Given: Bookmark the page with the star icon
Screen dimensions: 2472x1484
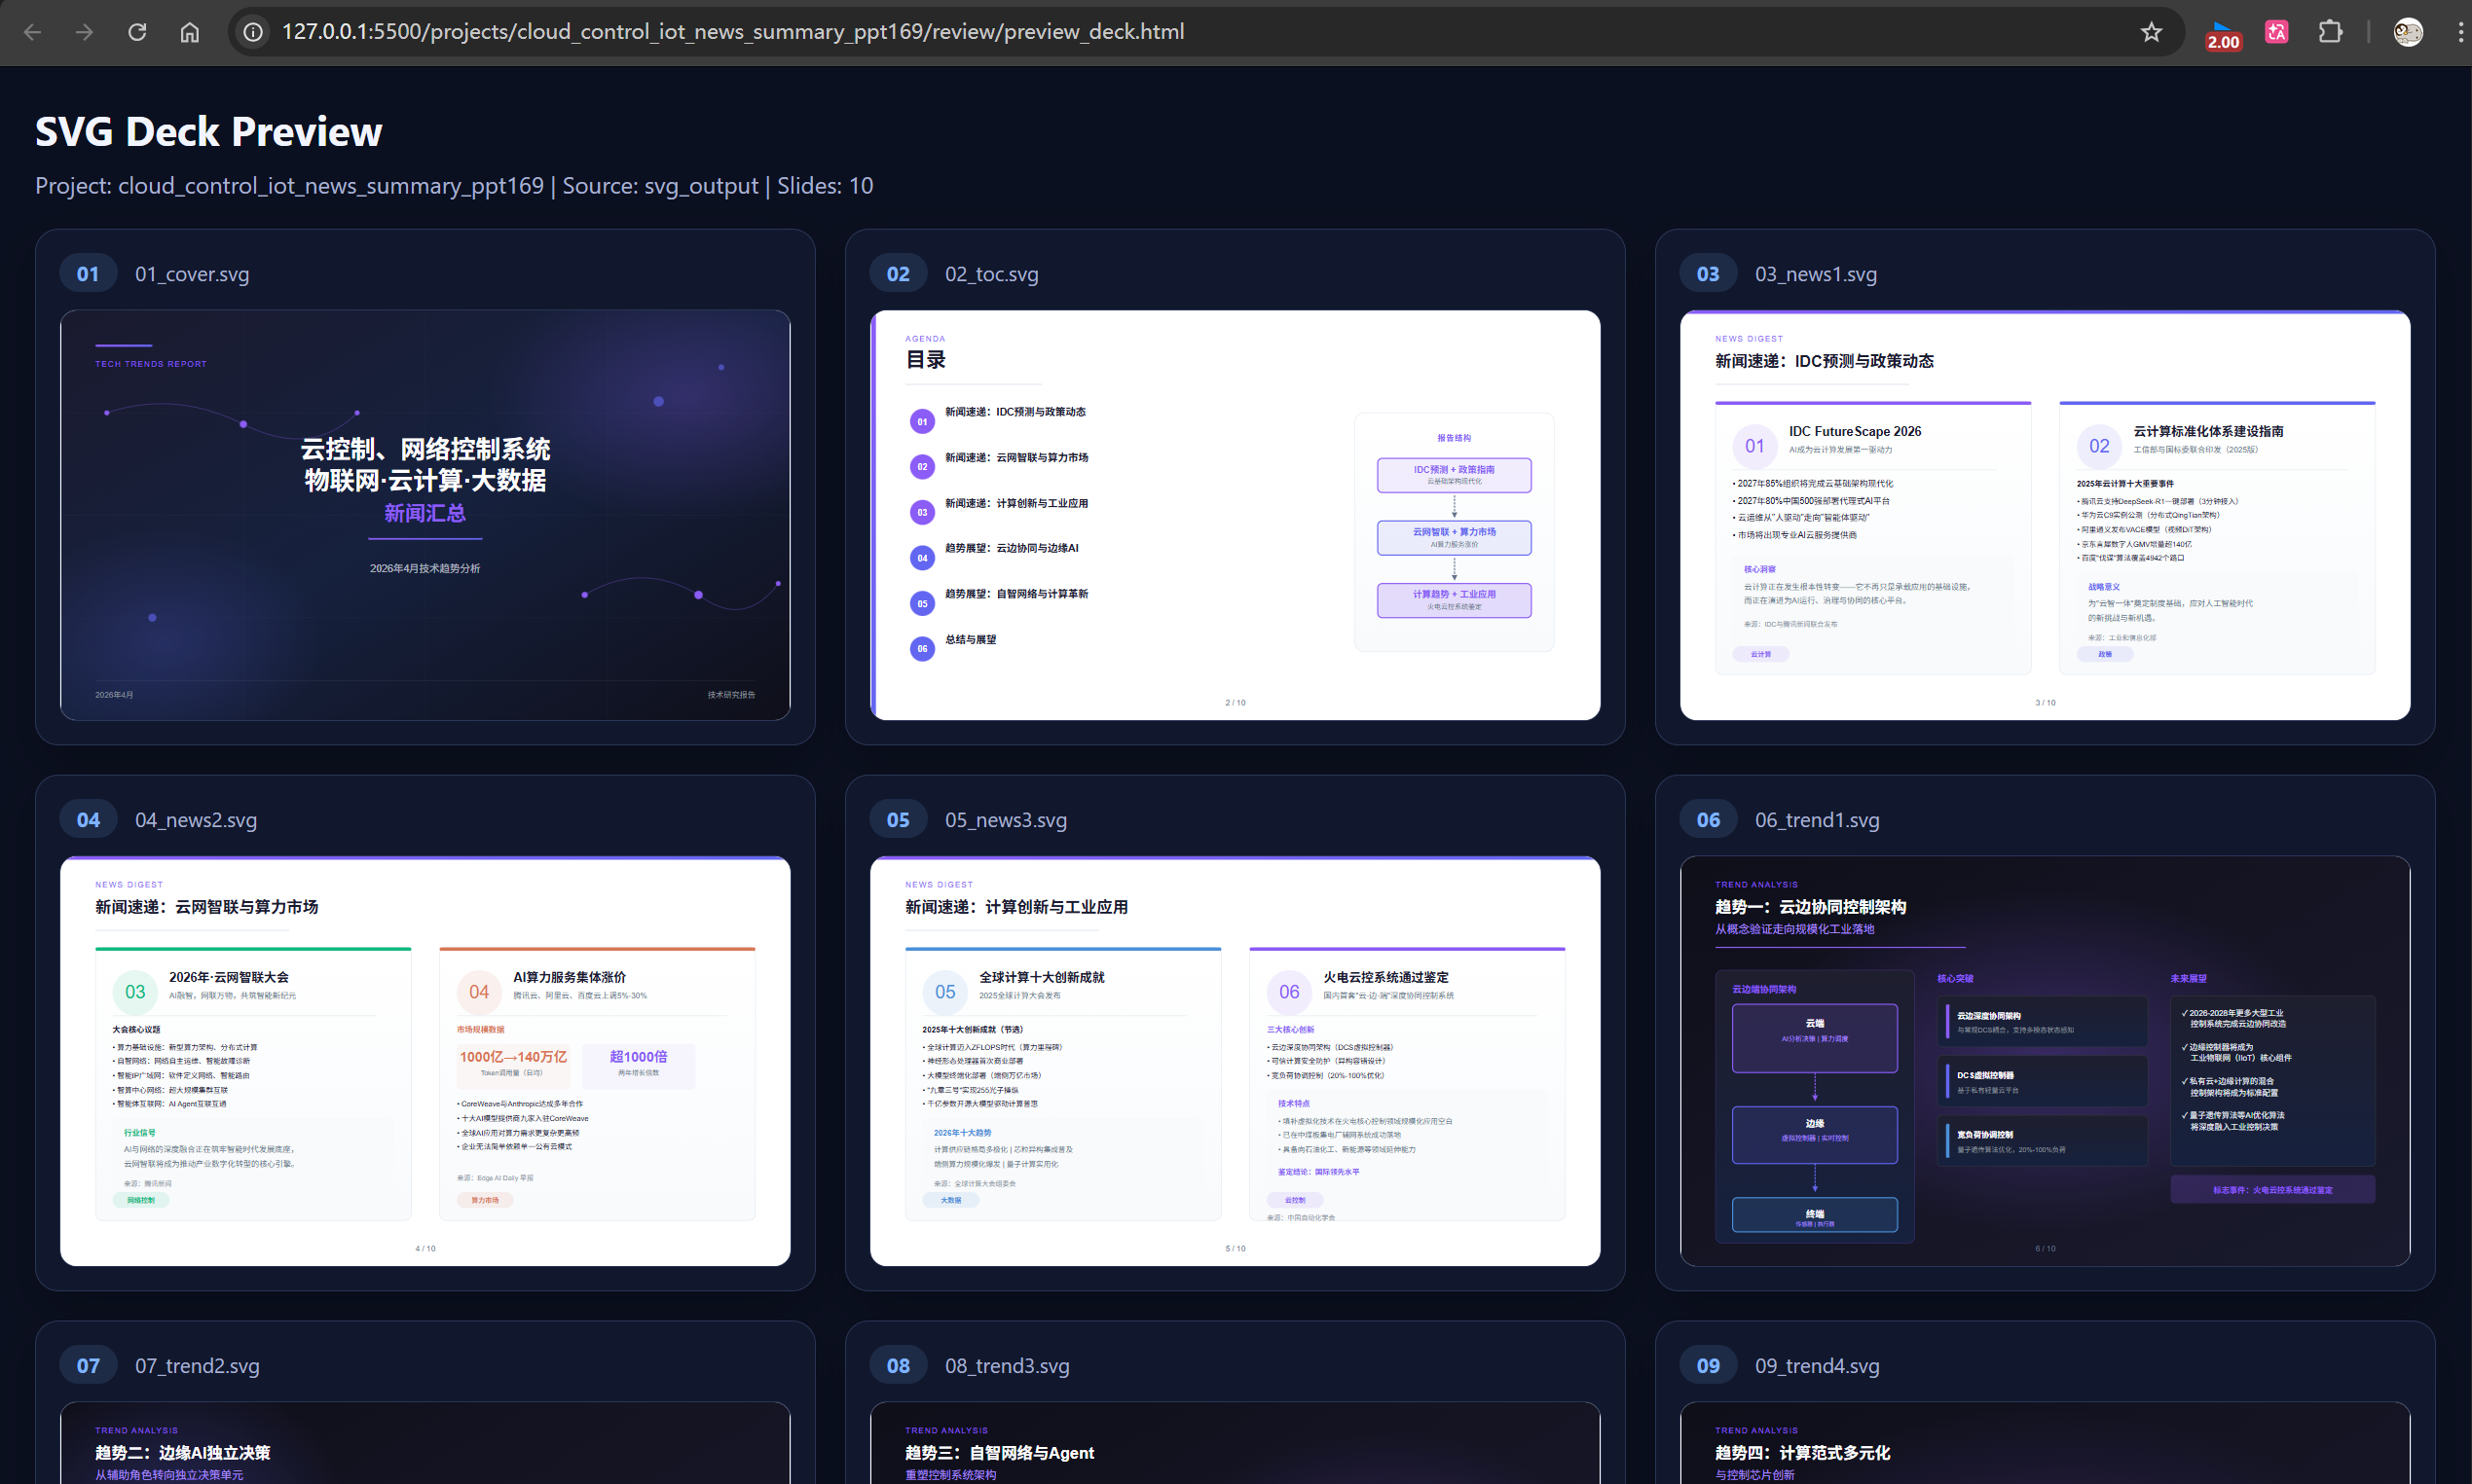Looking at the screenshot, I should click(2151, 32).
